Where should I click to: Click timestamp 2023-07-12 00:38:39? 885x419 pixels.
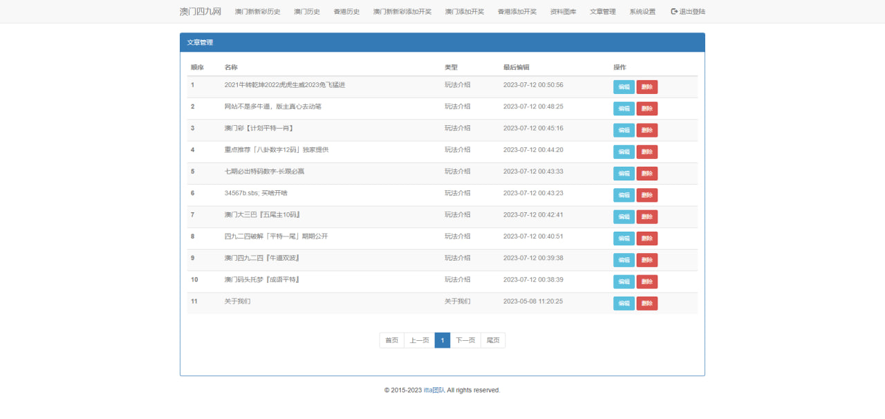coord(533,279)
